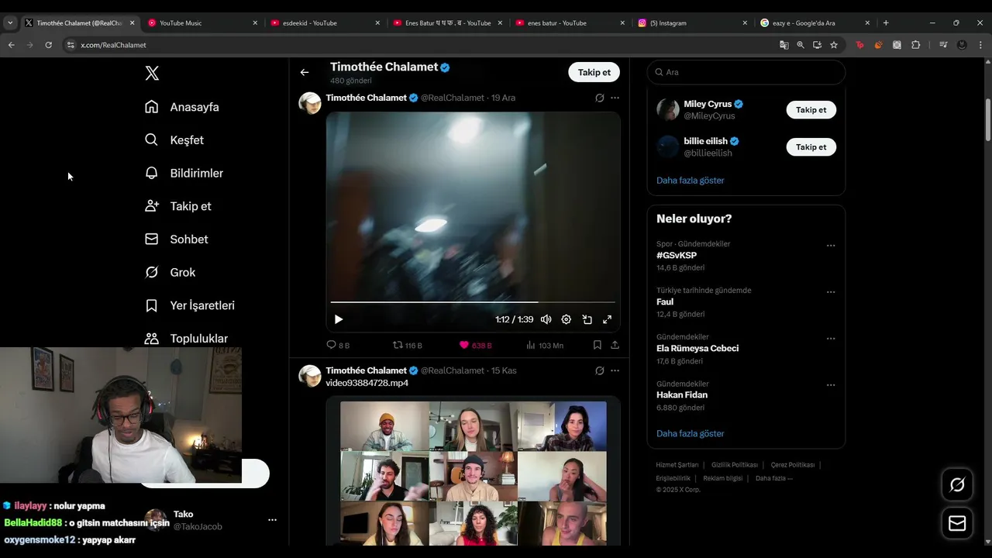Open Gizlilik Politikası link

click(x=735, y=465)
